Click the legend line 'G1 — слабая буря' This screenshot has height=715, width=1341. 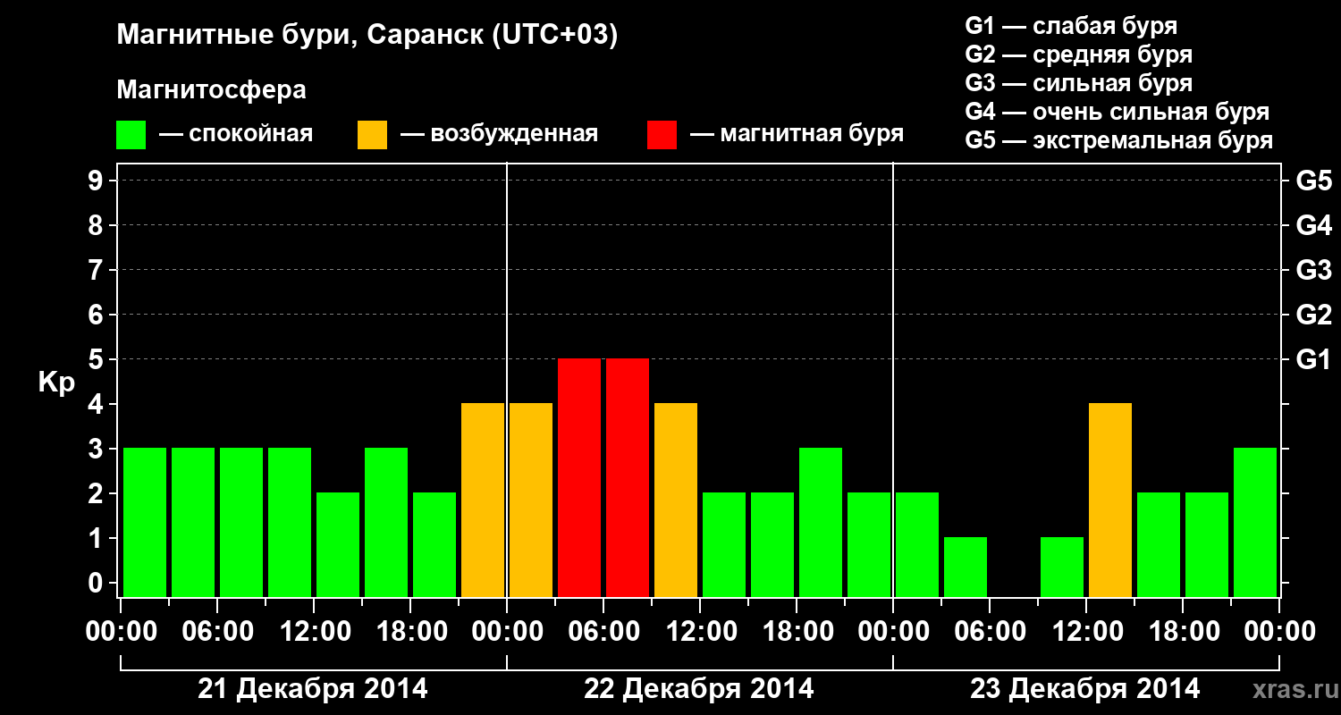tap(1071, 26)
